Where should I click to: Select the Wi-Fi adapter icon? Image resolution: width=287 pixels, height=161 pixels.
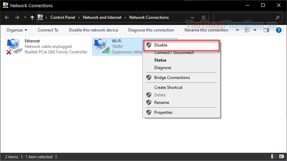(x=102, y=46)
